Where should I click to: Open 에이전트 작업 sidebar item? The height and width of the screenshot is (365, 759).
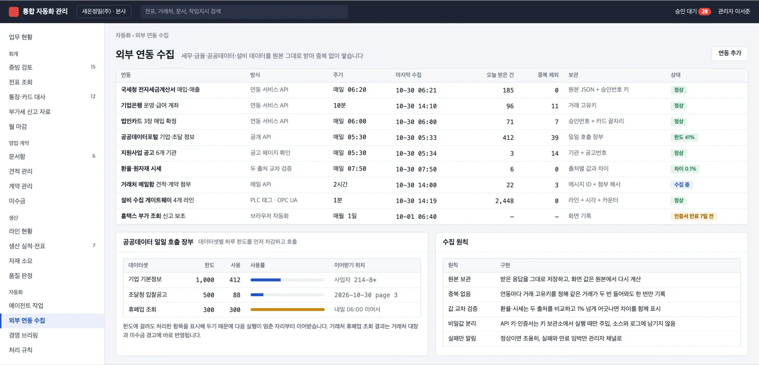pos(52,305)
